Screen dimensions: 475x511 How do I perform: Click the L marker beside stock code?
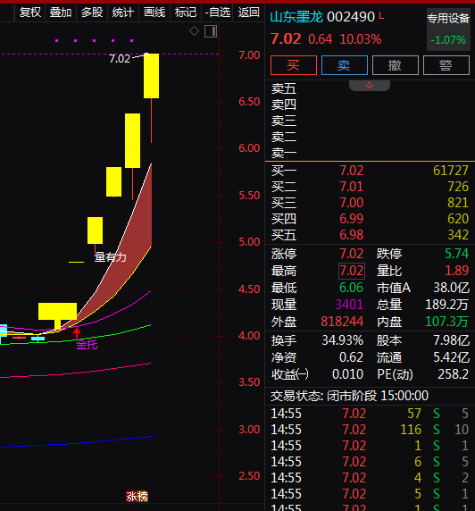[x=381, y=15]
